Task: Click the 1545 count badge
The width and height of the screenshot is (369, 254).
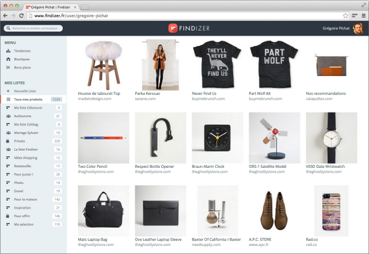Action: [x=57, y=100]
